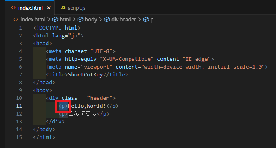Image resolution: width=276 pixels, height=148 pixels.
Task: Close the index.html tab
Action: (49, 8)
